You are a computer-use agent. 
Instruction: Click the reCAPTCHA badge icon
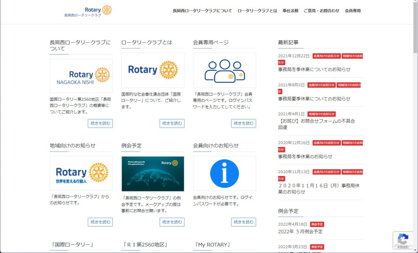(403, 240)
